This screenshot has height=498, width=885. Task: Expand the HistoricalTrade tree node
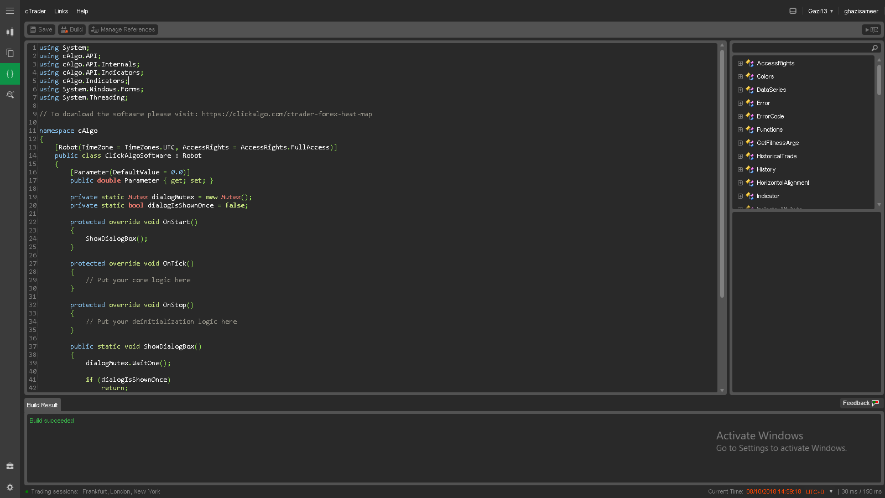pyautogui.click(x=740, y=156)
